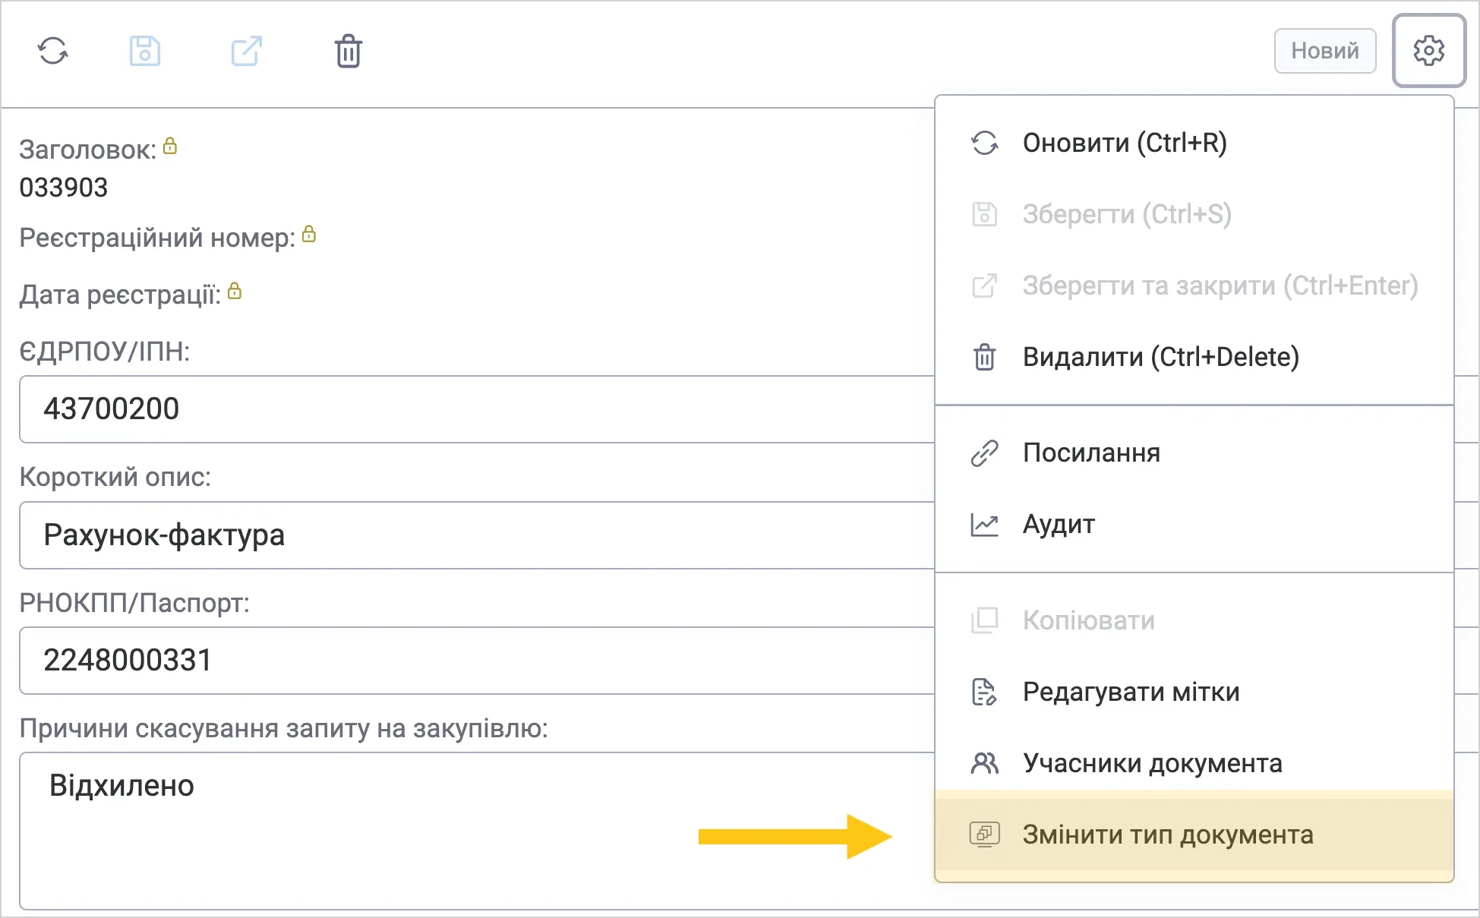Click the floppy icon beside Зберегти (Ctrl+S)
The image size is (1480, 918).
tap(985, 214)
